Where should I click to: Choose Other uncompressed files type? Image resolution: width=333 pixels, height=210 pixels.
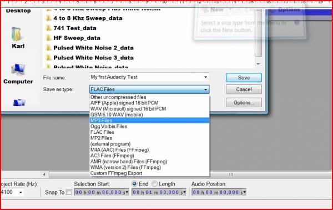point(149,97)
